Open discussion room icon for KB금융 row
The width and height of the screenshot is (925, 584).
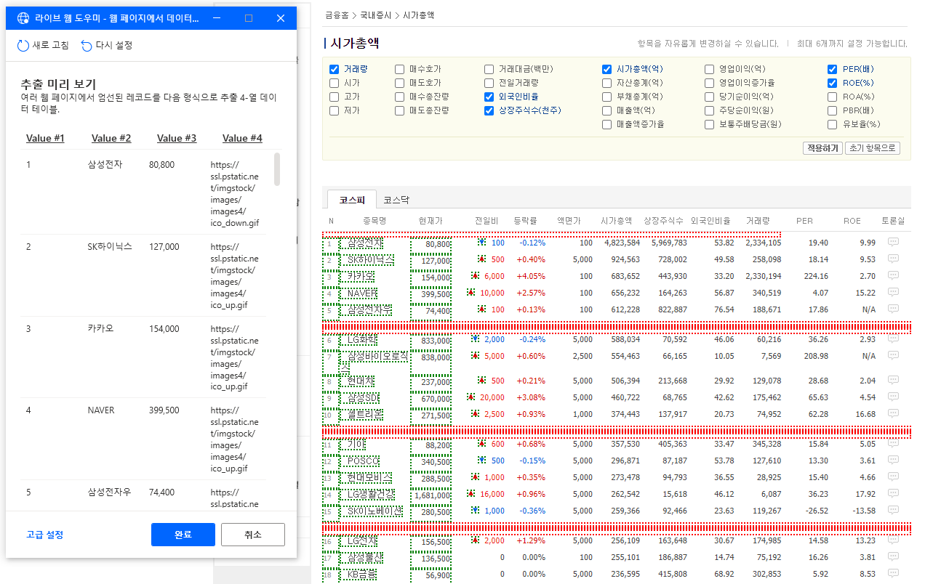pos(894,574)
